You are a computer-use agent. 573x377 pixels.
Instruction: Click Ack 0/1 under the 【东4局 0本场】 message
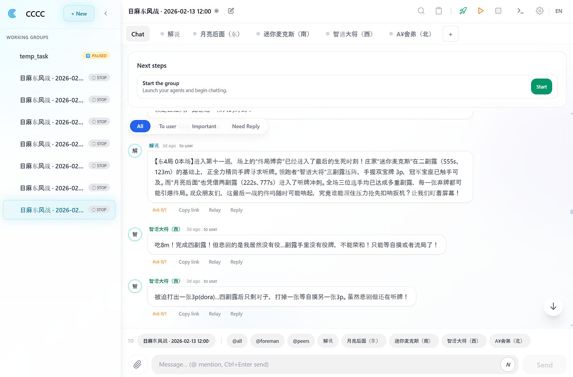click(x=159, y=210)
